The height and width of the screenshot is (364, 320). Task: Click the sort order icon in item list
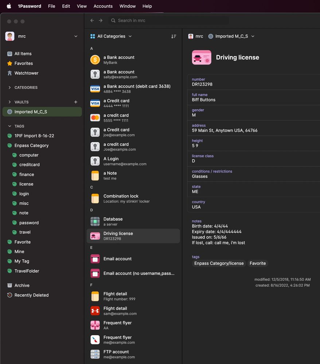[173, 36]
